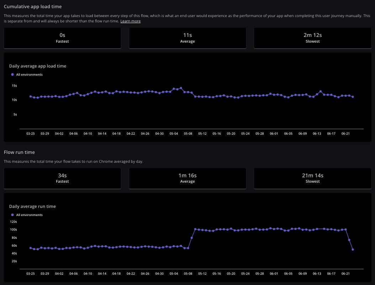Select the 0s Fastest app load card
This screenshot has width=375, height=285.
coord(62,38)
